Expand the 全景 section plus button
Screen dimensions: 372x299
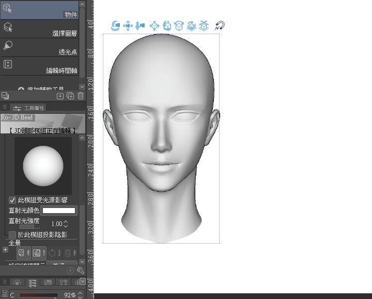coord(5,249)
